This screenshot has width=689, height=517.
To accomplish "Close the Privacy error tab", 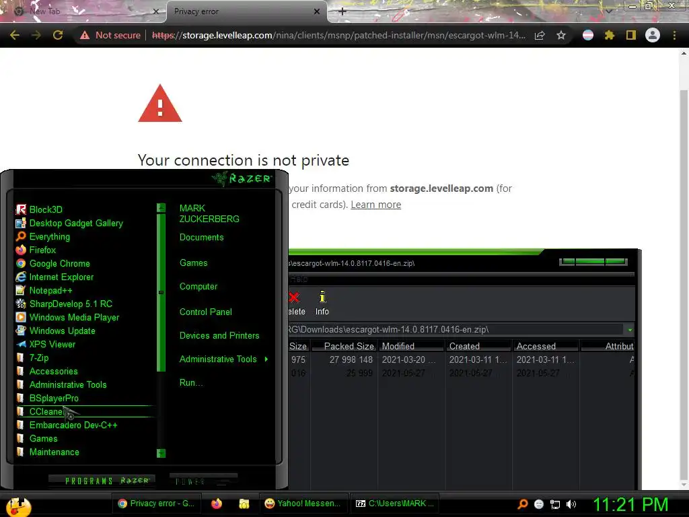I will [x=317, y=11].
